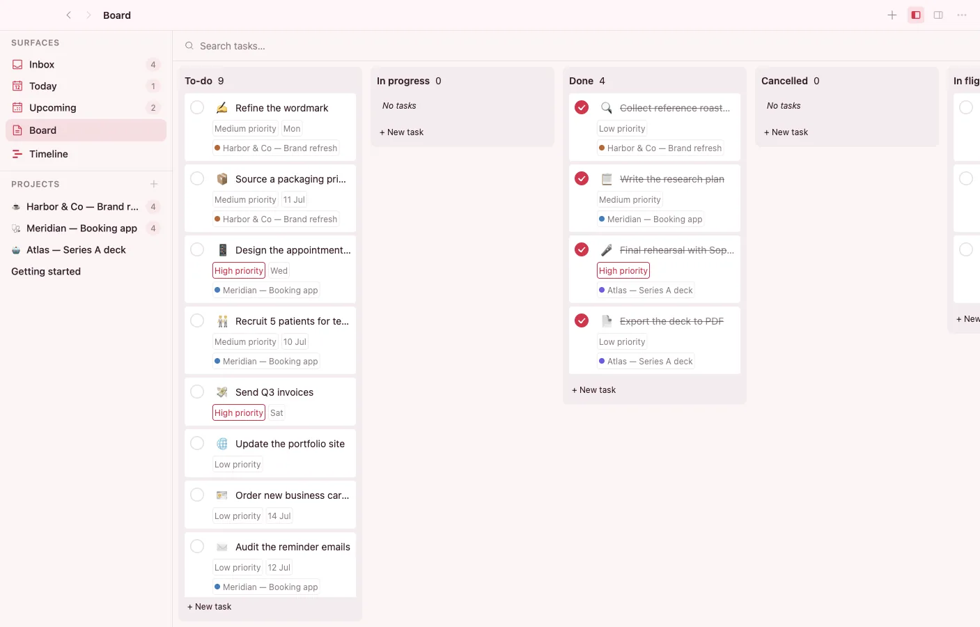This screenshot has width=980, height=627.
Task: Click the Harbor & Co project emoji icon
Action: click(x=16, y=207)
